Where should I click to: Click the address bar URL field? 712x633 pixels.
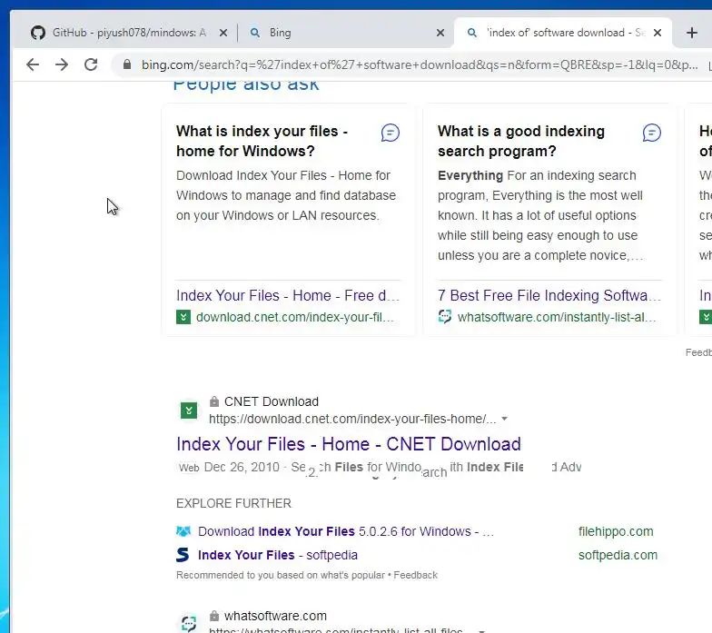point(420,65)
